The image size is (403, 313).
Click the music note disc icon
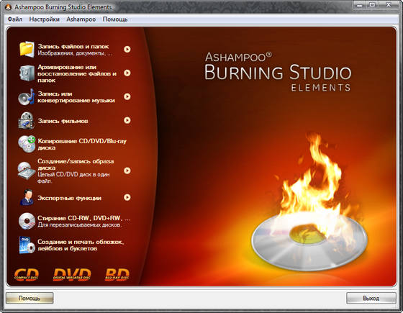[x=27, y=97]
